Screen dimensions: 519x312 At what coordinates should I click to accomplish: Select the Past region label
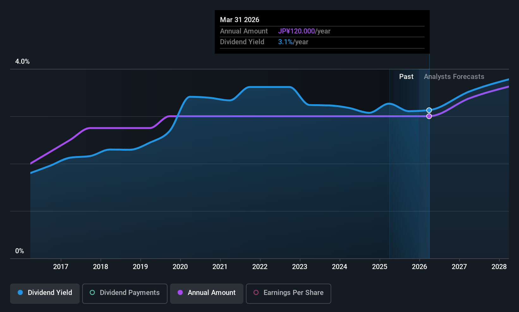pos(406,77)
